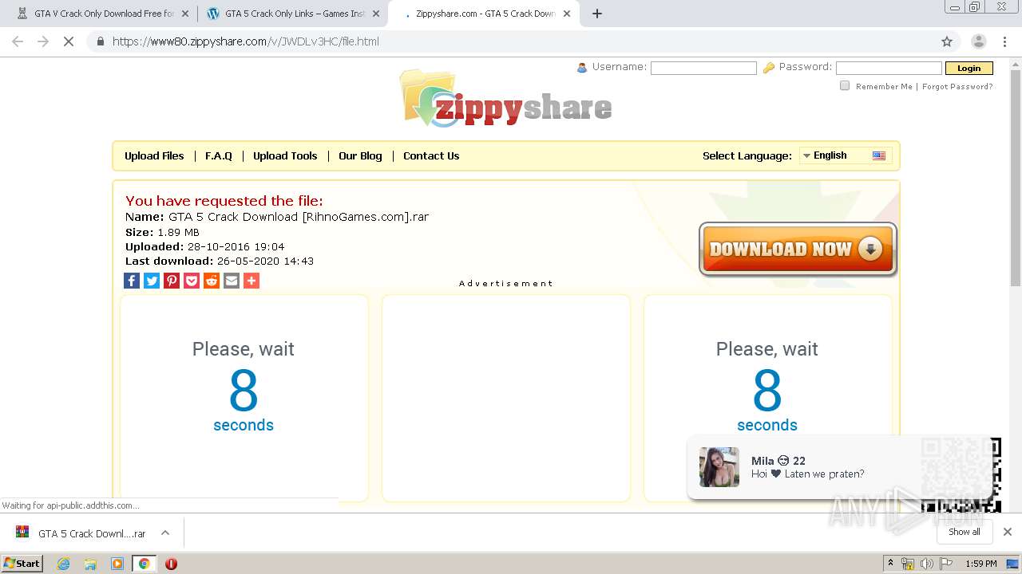
Task: Share file via email icon
Action: pos(232,281)
